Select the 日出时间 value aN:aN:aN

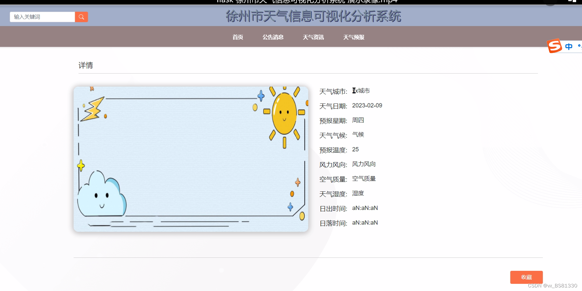(x=365, y=208)
